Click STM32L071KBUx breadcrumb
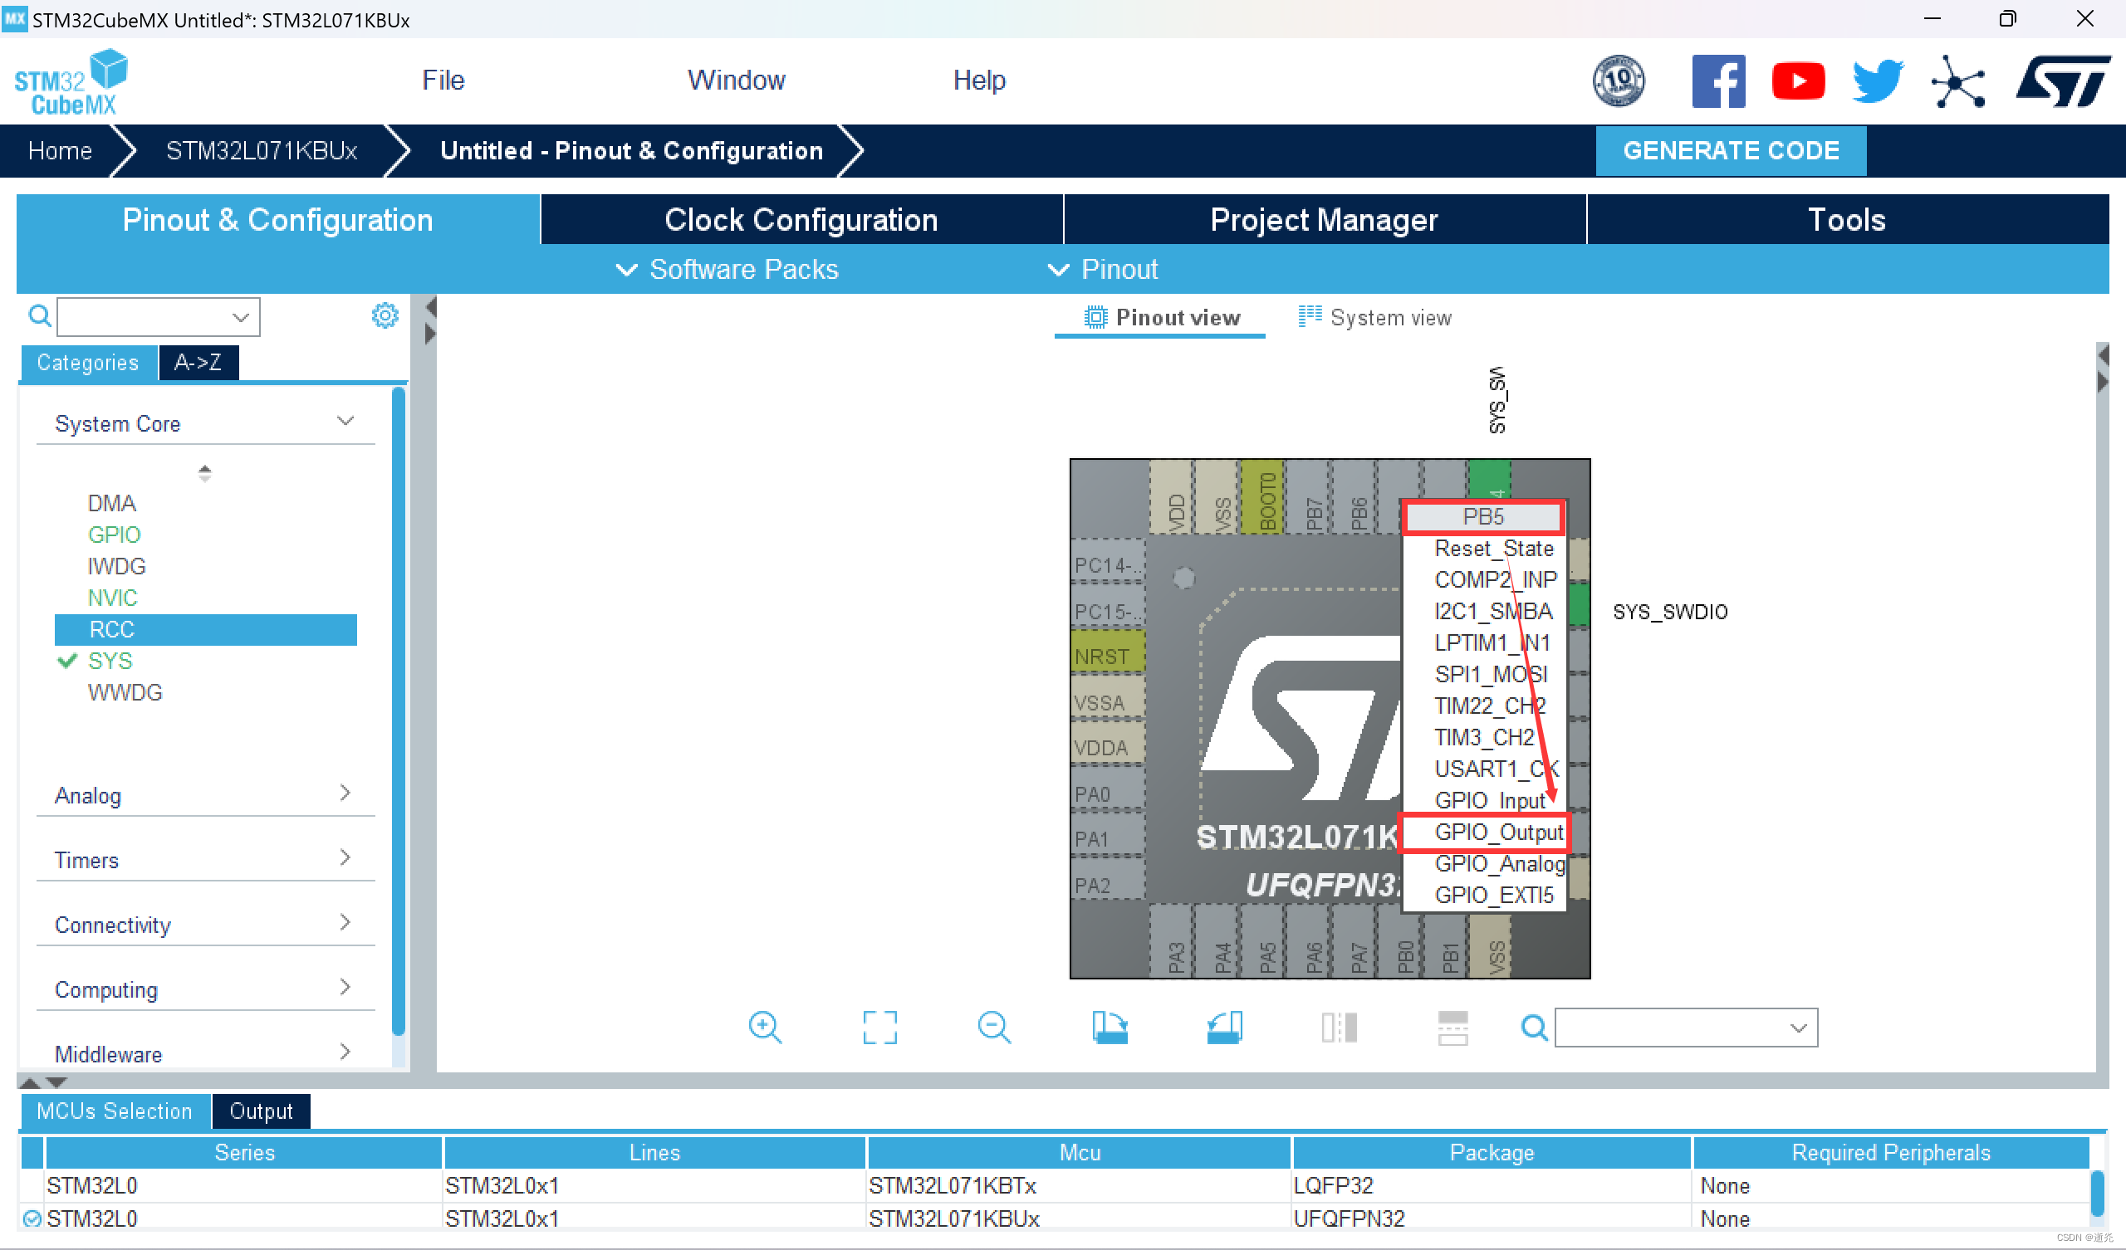 262,150
